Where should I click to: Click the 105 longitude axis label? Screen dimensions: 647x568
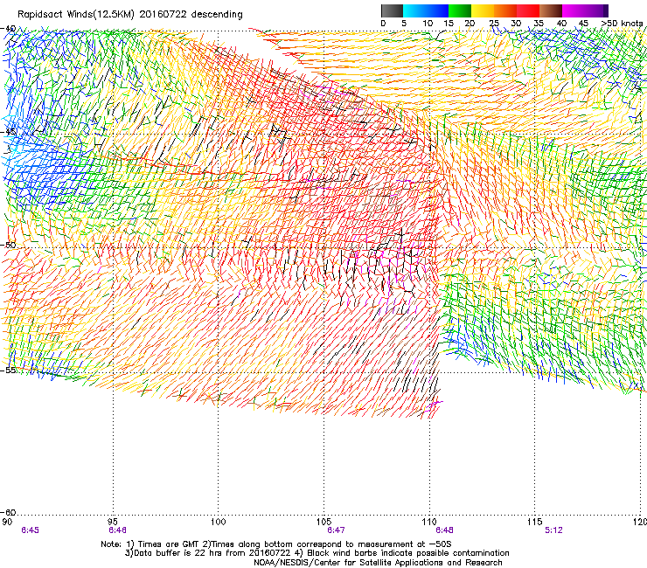pos(323,522)
